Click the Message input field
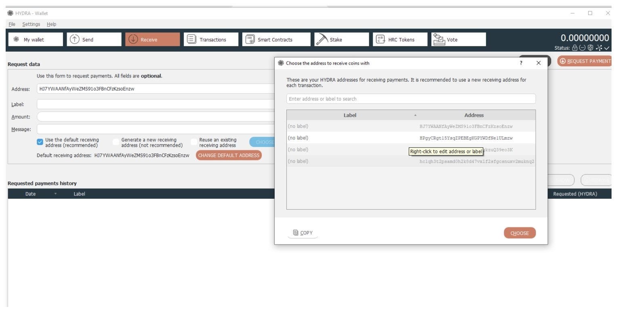Screen dimensions: 618x332 156,129
